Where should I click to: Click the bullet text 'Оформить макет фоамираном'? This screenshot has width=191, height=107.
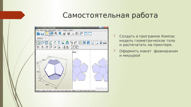[x=149, y=51]
